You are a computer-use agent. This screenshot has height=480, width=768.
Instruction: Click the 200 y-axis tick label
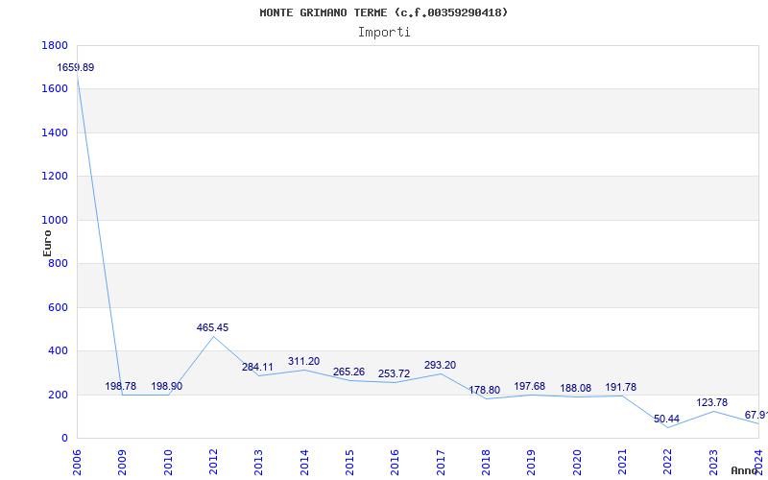(x=59, y=395)
